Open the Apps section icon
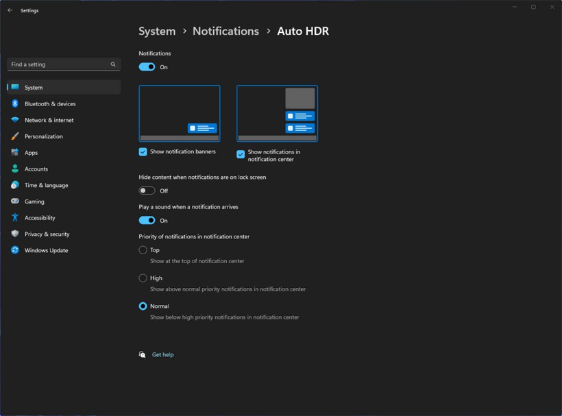Image resolution: width=562 pixels, height=416 pixels. tap(15, 152)
